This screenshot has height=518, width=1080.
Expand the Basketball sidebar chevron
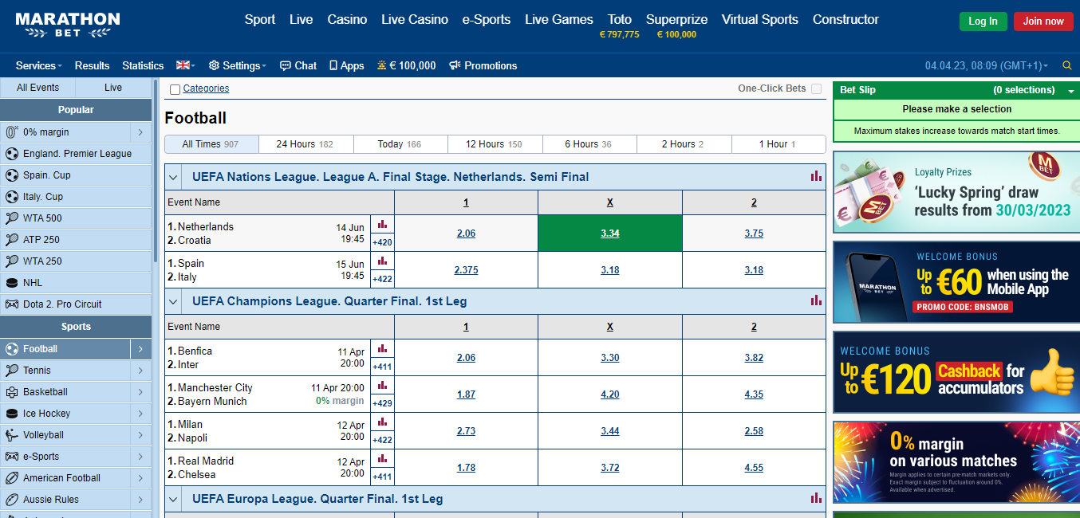click(x=140, y=392)
